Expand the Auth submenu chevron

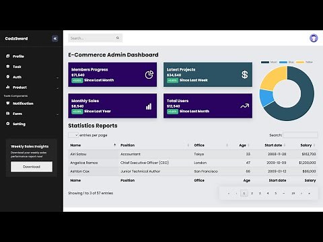click(57, 77)
